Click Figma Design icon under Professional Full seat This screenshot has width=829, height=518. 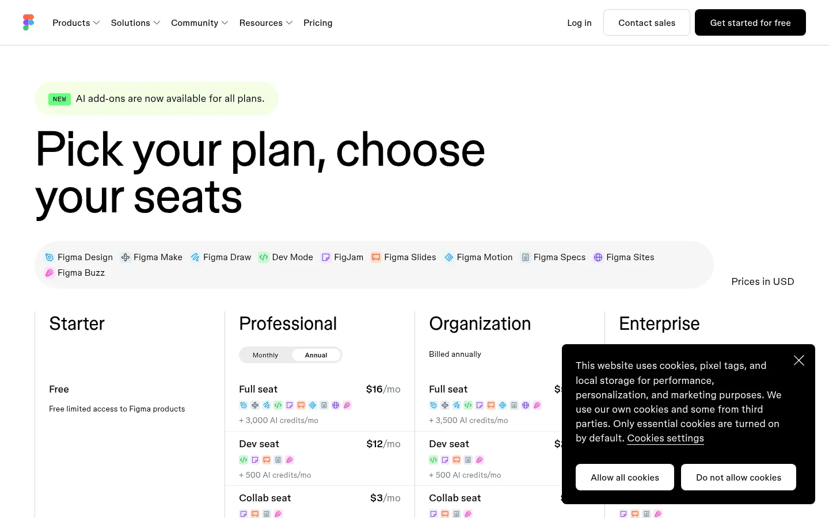click(244, 405)
